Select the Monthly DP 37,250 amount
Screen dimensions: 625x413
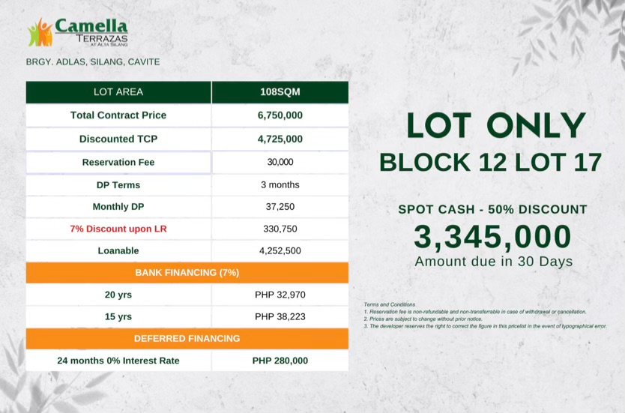coord(280,207)
